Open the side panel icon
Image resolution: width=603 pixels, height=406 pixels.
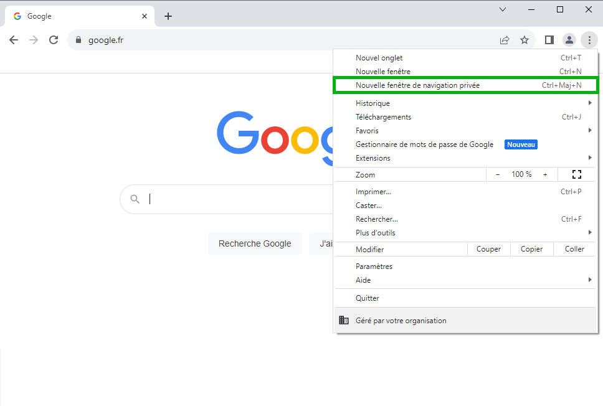[549, 40]
